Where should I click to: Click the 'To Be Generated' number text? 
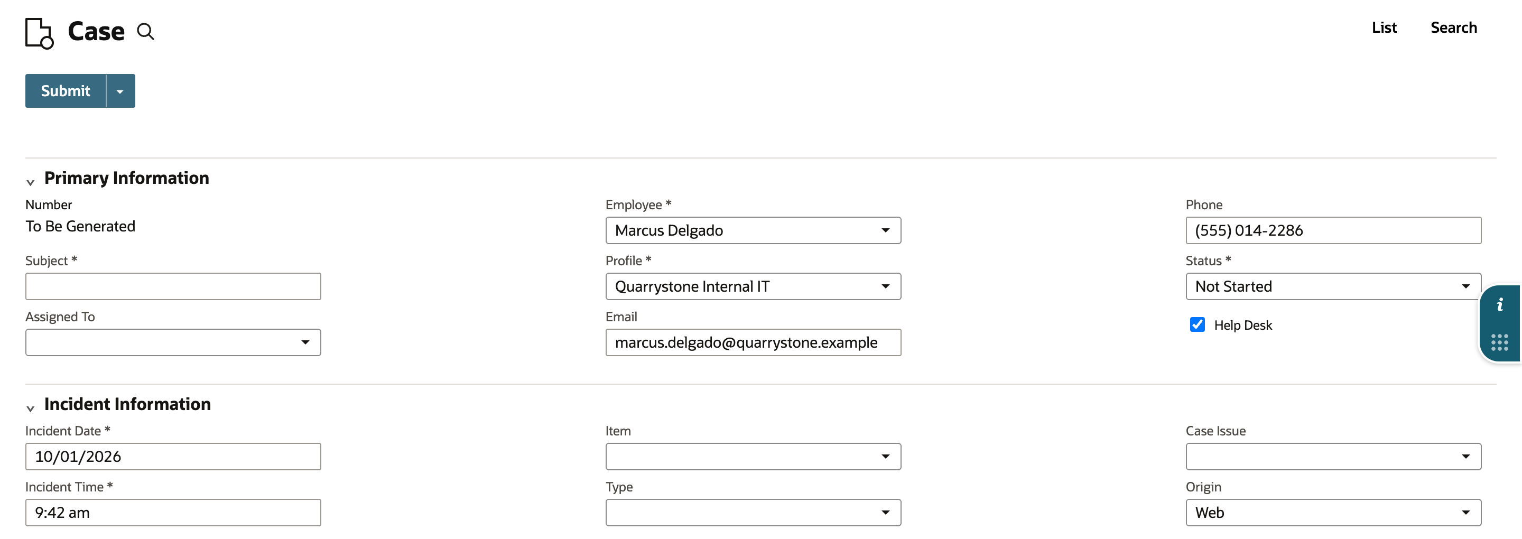click(80, 226)
